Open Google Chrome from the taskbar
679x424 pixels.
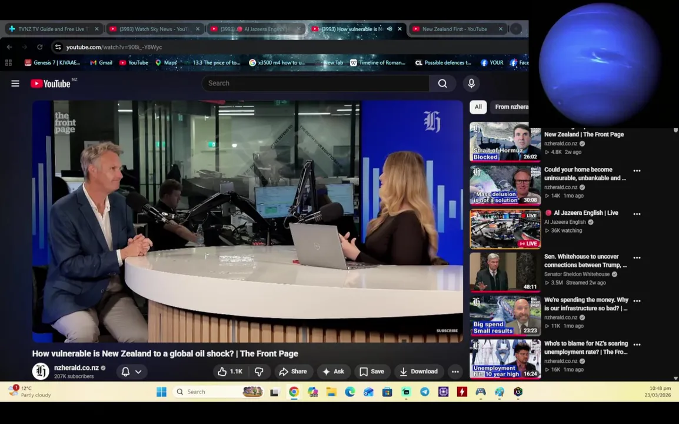click(294, 392)
